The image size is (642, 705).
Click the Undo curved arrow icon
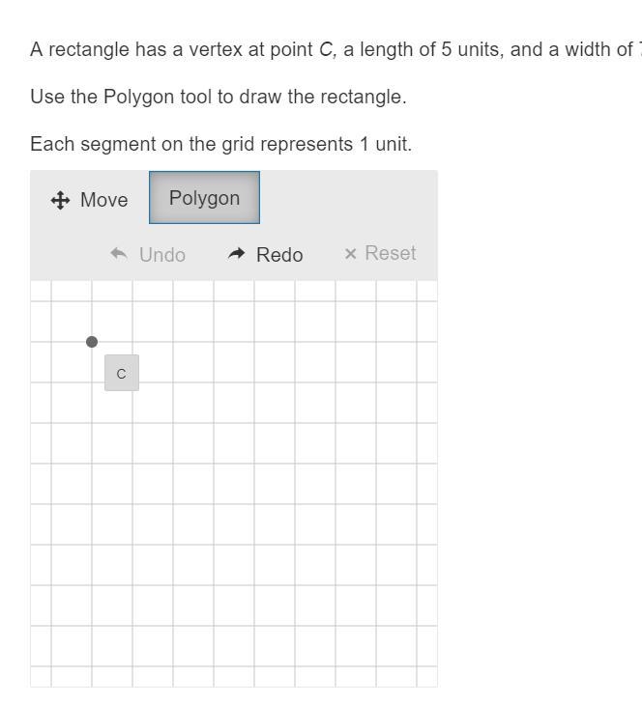[119, 254]
